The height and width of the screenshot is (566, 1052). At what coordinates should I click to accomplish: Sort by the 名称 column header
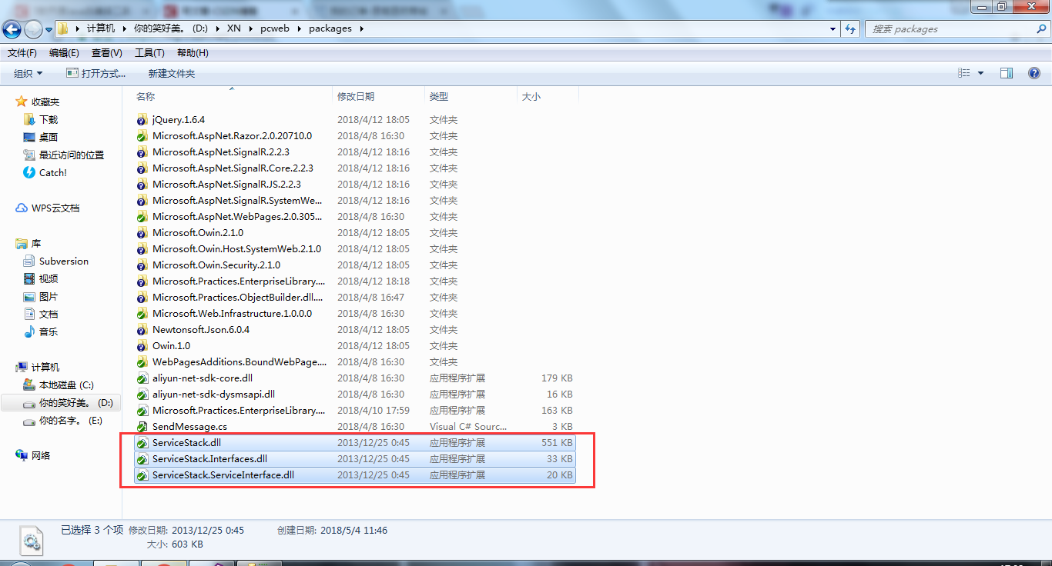point(146,96)
